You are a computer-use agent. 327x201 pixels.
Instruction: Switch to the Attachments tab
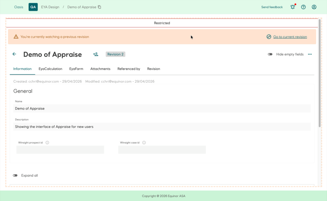(100, 69)
